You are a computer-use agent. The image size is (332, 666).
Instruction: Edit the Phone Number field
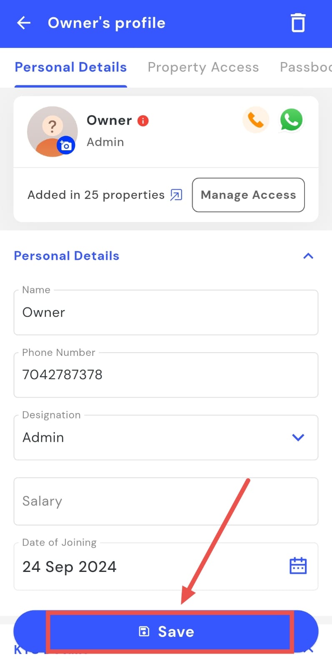(x=166, y=375)
